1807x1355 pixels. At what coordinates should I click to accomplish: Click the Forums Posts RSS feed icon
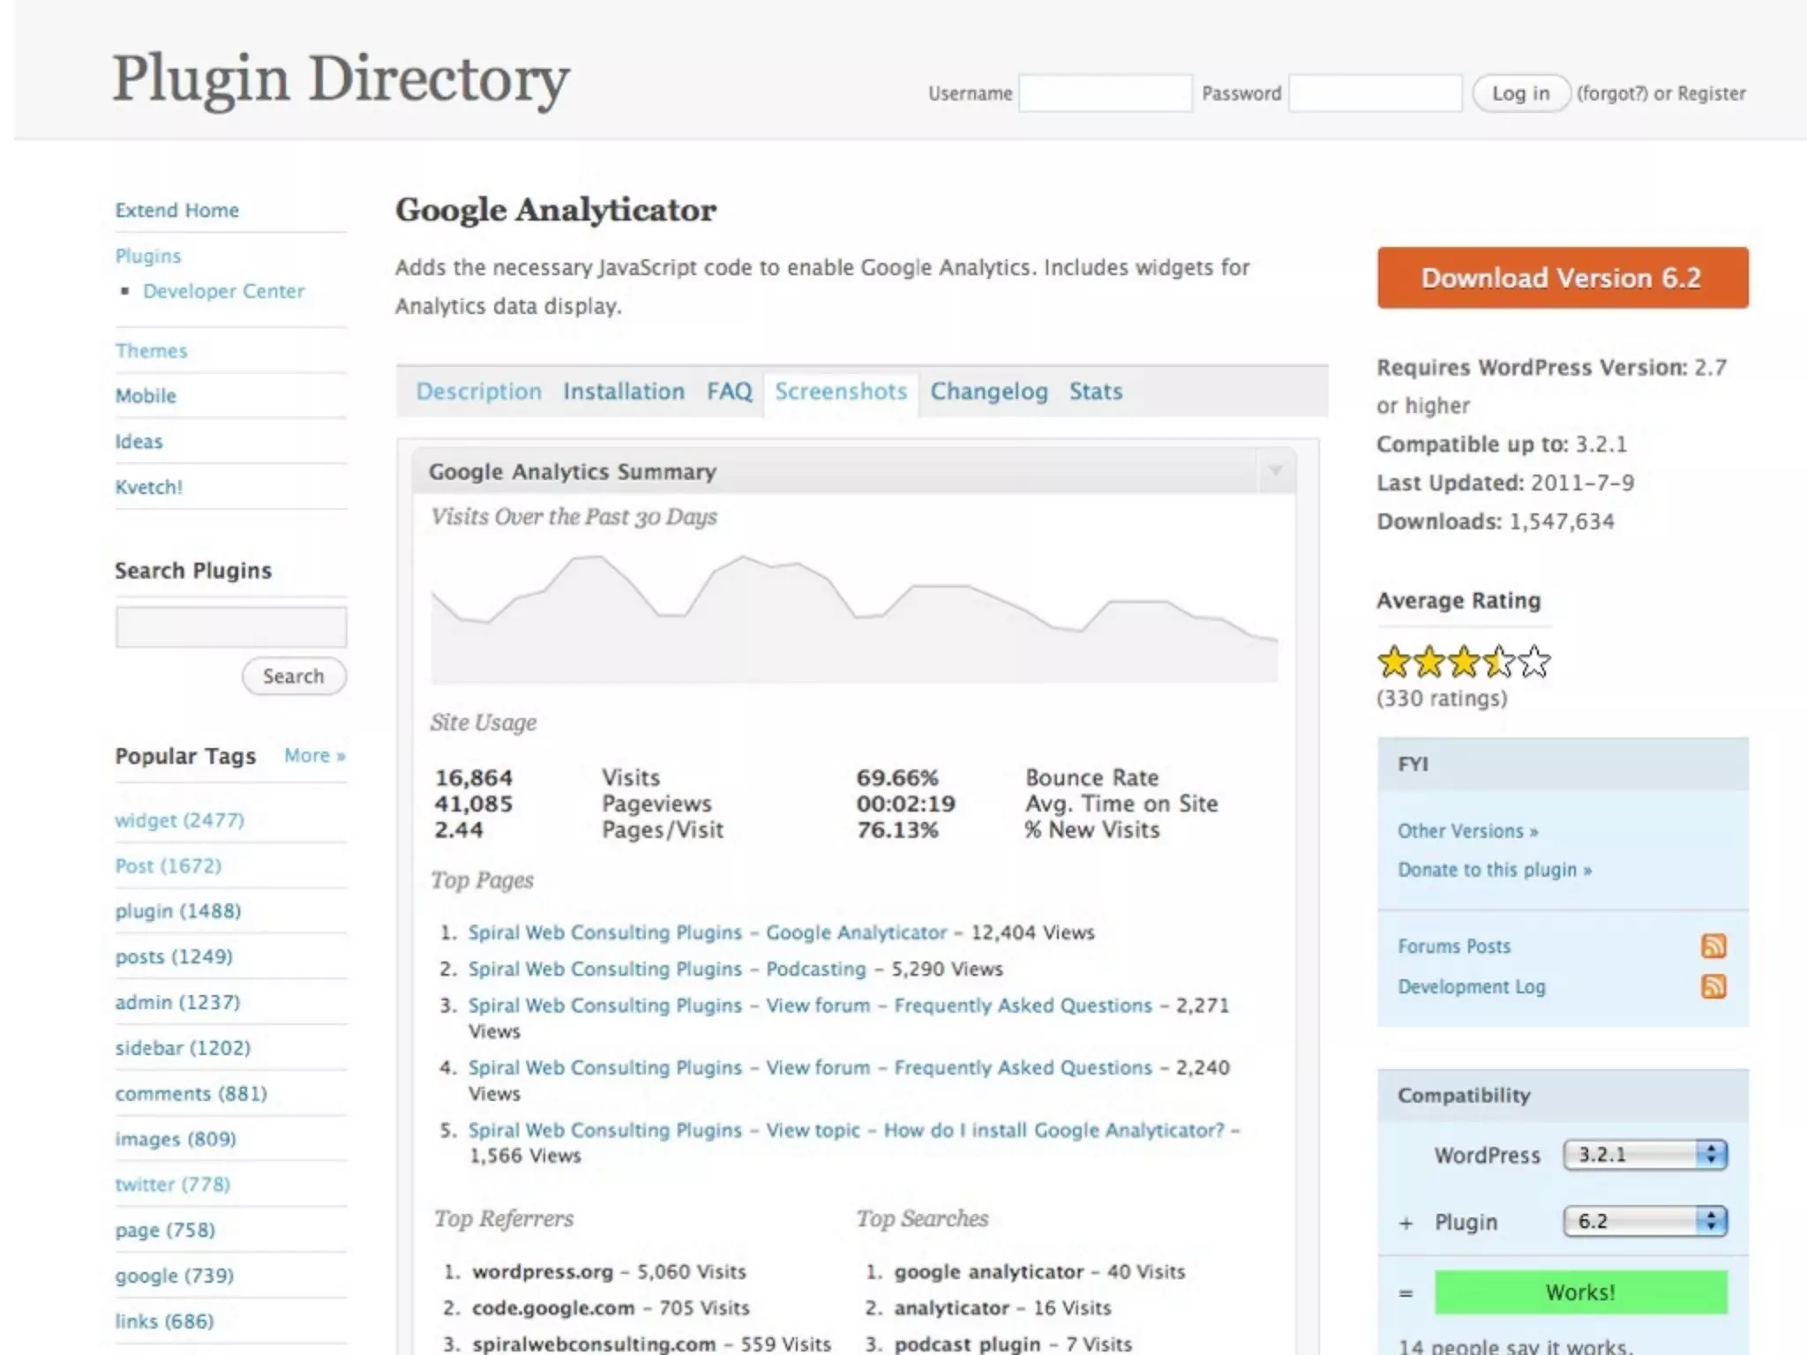click(1713, 946)
